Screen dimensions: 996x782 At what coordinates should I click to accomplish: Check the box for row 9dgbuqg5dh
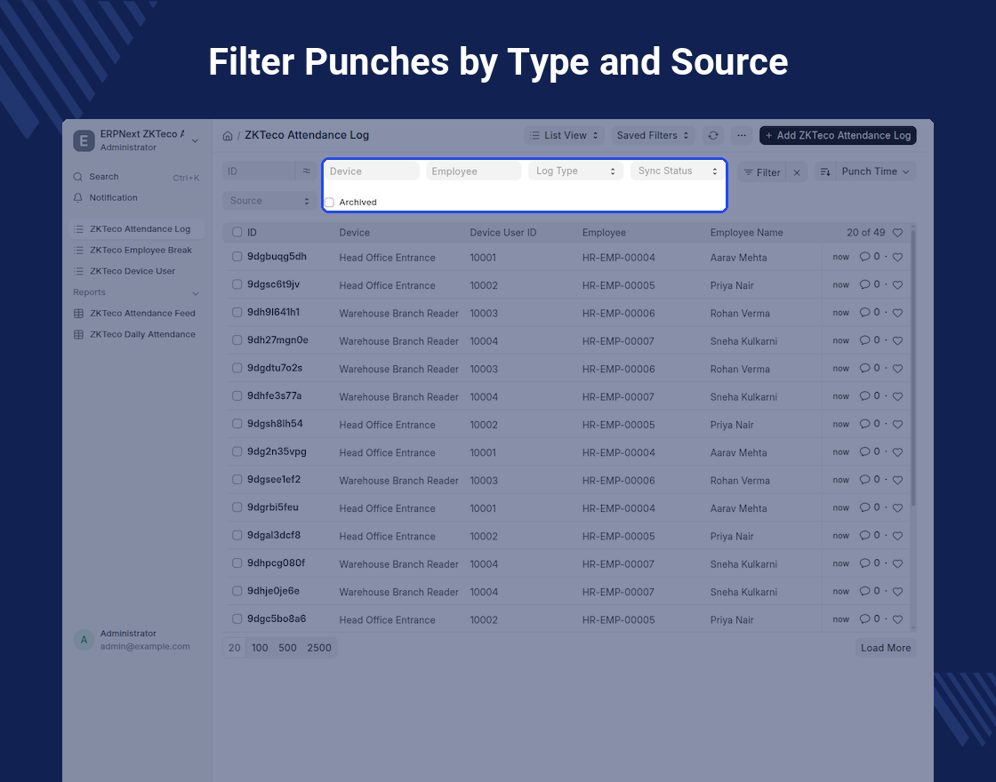pos(237,257)
